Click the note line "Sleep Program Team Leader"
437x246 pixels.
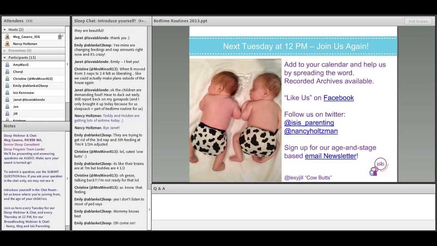pyautogui.click(x=24, y=149)
